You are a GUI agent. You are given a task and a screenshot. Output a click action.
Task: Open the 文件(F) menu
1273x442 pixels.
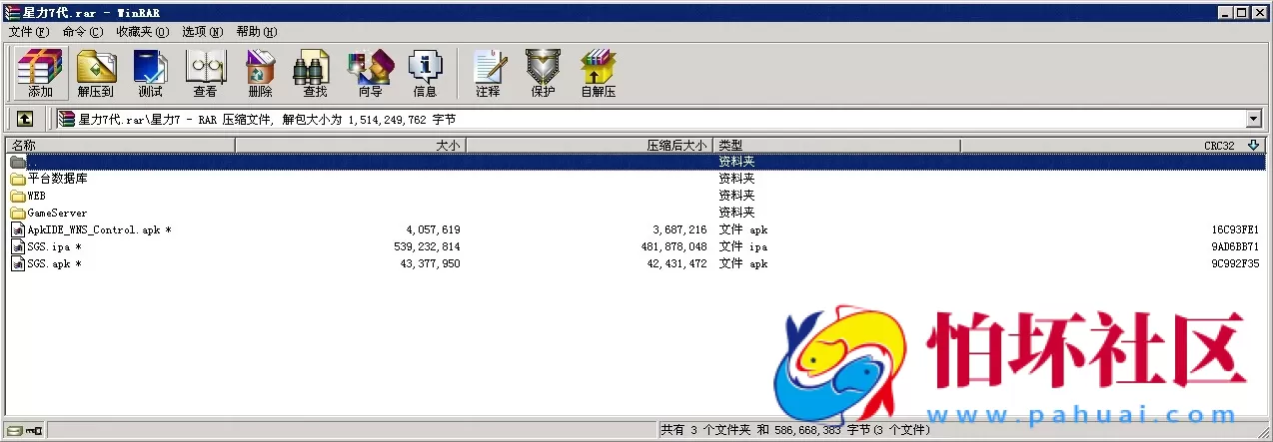28,31
